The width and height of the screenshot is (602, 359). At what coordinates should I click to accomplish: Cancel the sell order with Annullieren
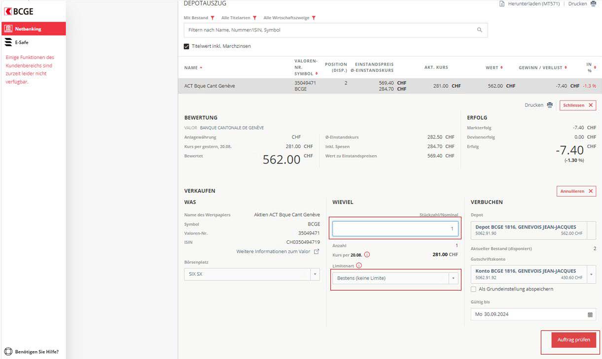(x=576, y=191)
